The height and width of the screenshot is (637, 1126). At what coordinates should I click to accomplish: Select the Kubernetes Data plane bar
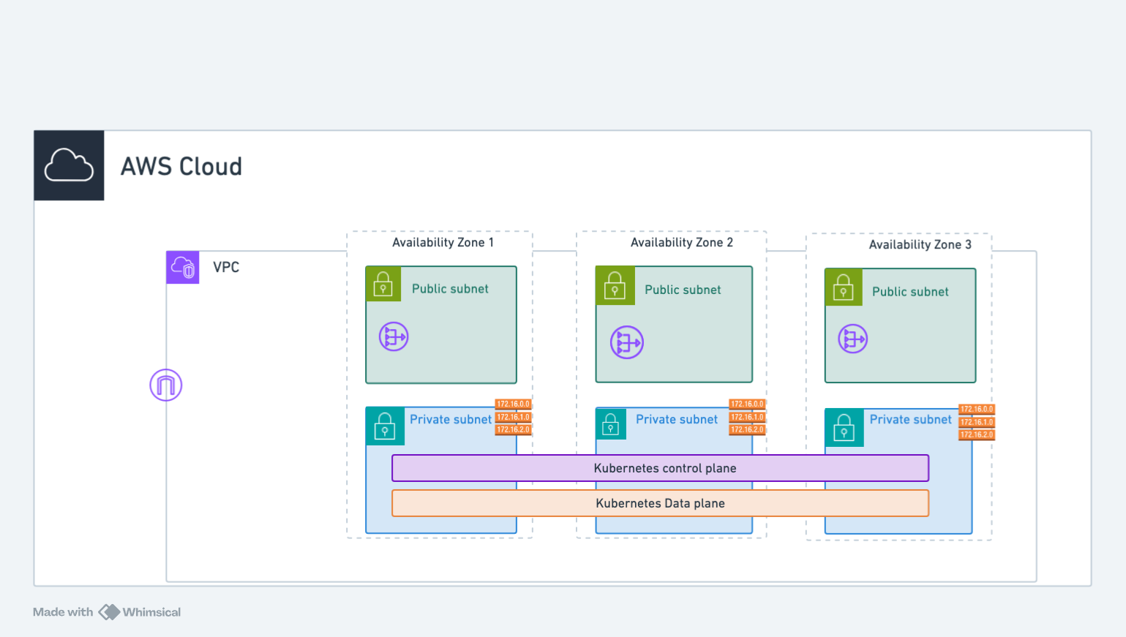point(661,503)
